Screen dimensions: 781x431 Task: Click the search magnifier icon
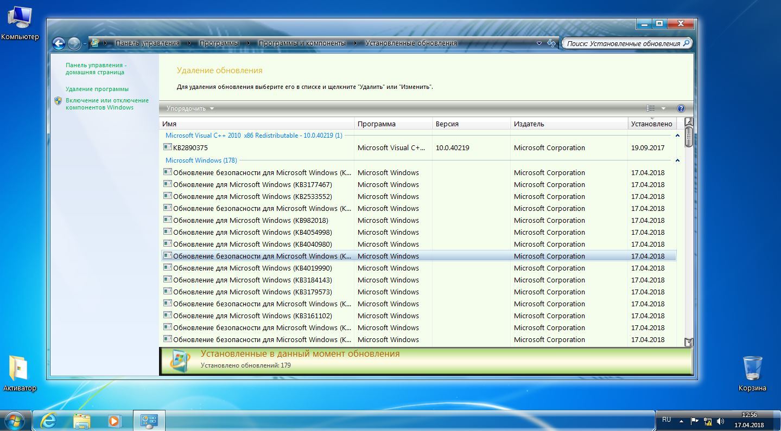click(687, 43)
